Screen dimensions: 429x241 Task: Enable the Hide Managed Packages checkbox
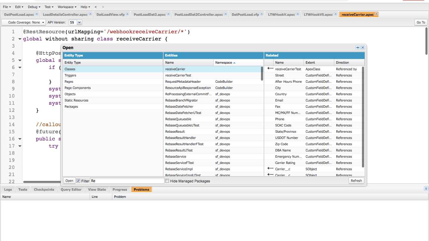click(x=167, y=181)
